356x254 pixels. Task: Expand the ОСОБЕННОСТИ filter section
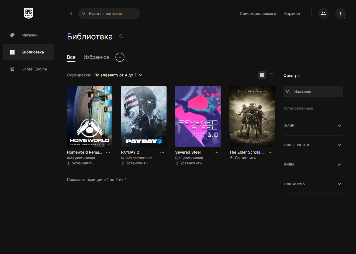click(x=313, y=145)
